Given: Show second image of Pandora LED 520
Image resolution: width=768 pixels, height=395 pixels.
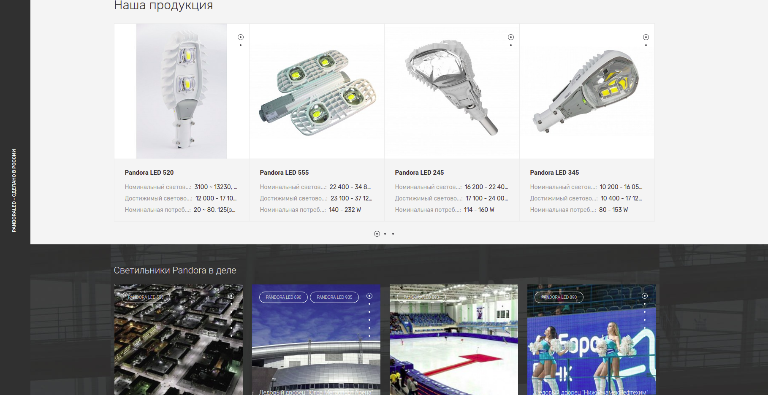Looking at the screenshot, I should click(241, 45).
